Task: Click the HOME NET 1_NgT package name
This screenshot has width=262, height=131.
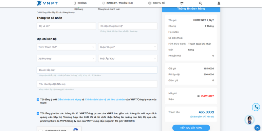Action: click(x=203, y=20)
